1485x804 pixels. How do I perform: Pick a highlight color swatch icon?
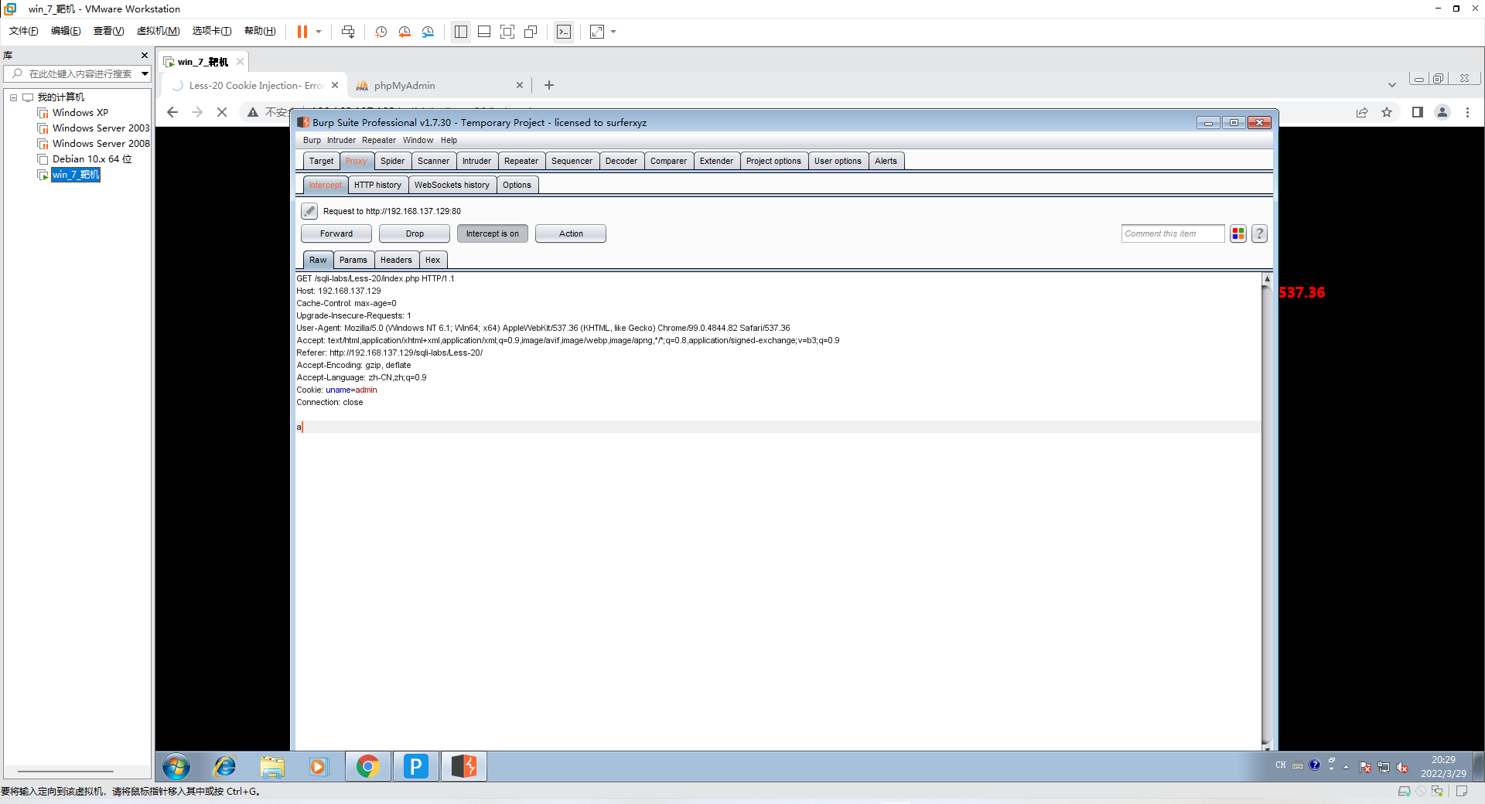coord(1238,233)
